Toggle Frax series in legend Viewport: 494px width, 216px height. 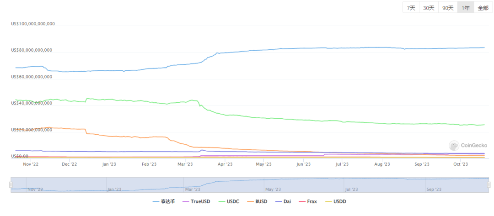tap(307, 201)
